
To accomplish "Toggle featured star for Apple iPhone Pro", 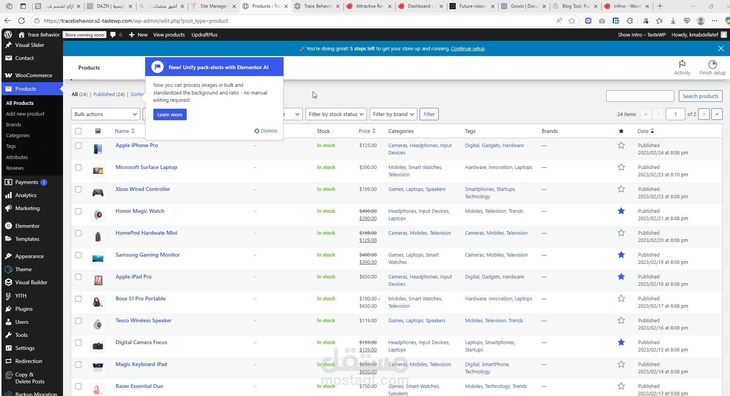I will coord(621,145).
